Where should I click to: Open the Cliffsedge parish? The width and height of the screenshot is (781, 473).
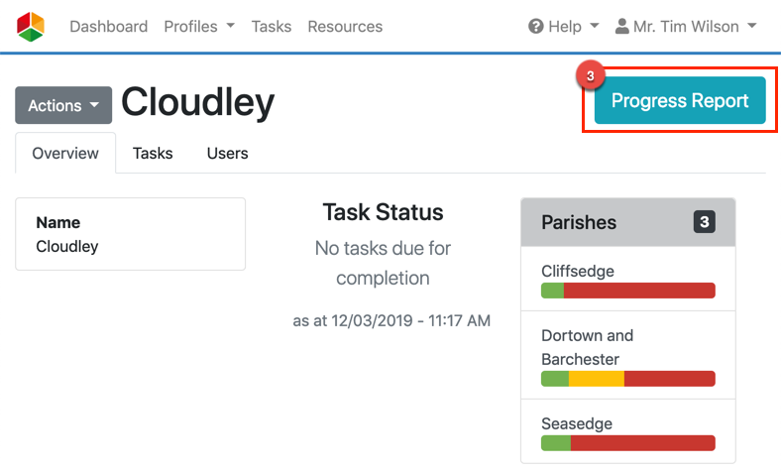[x=578, y=271]
